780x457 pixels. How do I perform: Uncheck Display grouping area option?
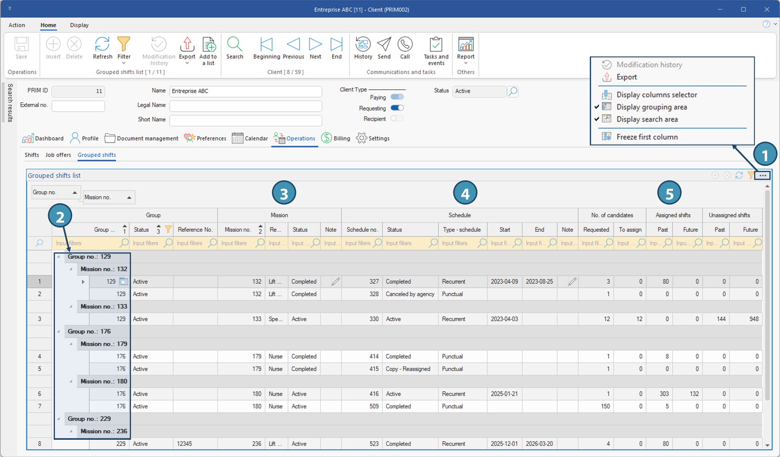(651, 107)
